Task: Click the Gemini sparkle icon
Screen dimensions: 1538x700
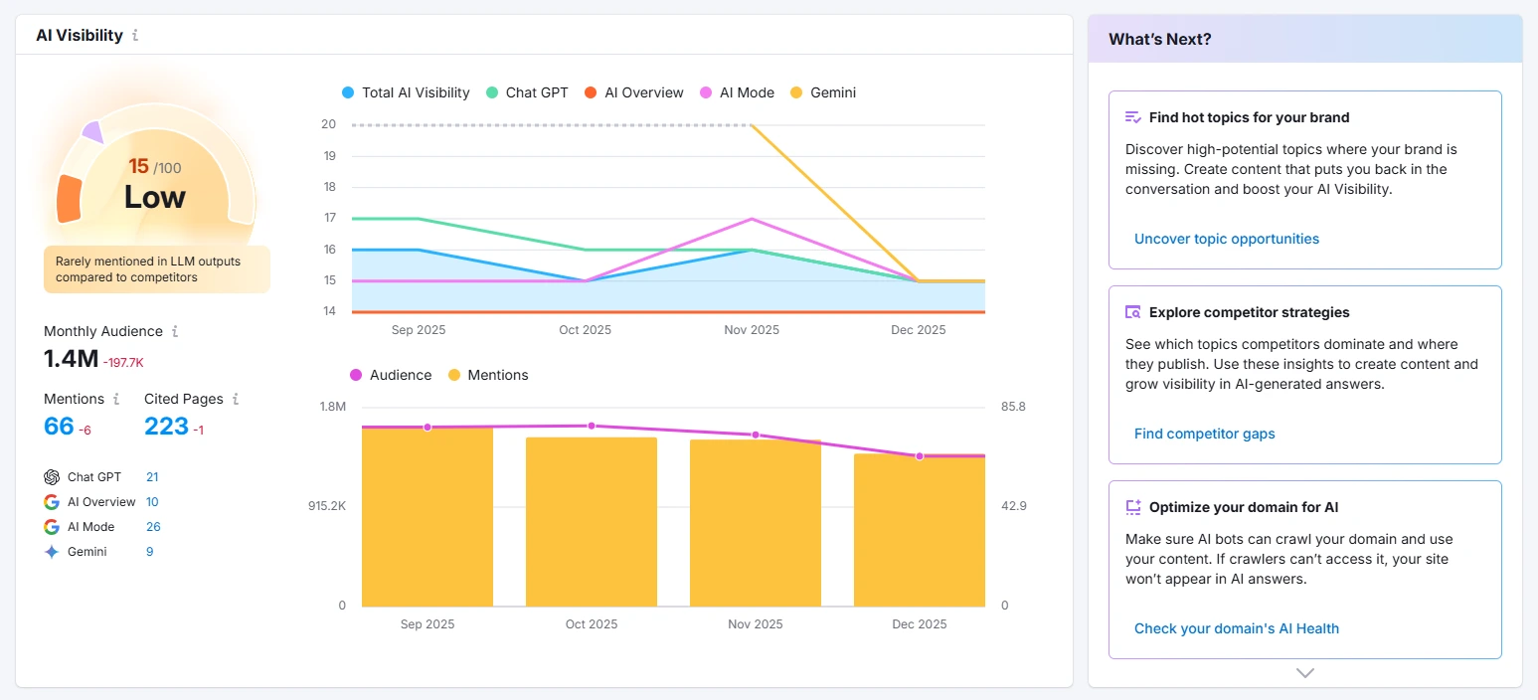Action: 52,552
